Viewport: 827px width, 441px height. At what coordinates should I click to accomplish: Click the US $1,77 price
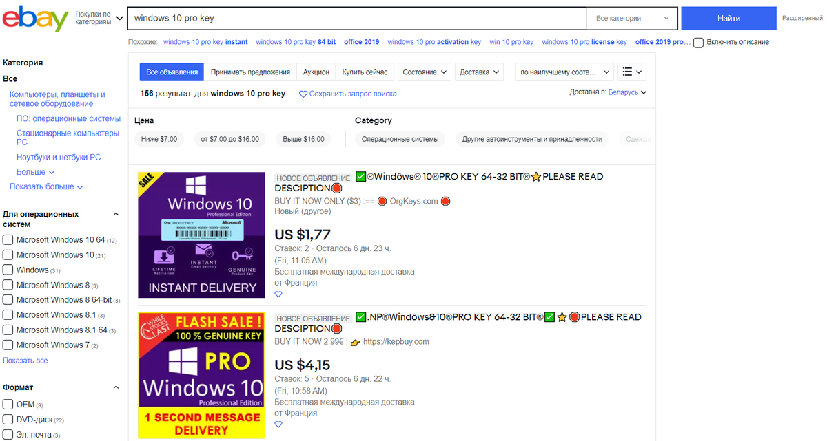tap(303, 235)
